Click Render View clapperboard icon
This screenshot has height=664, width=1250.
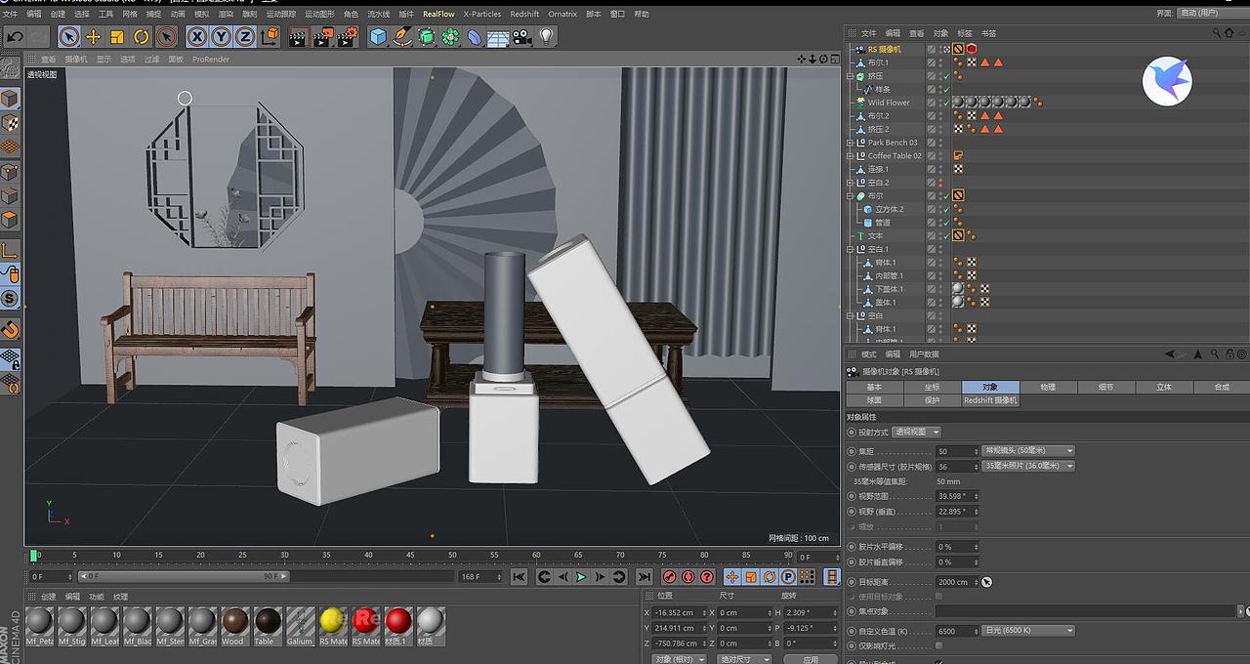pos(298,37)
